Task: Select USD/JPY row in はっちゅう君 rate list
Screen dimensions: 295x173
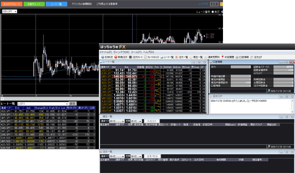Action: [153, 70]
